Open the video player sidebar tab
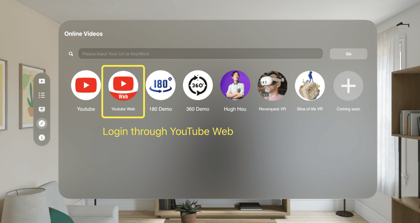 42,81
